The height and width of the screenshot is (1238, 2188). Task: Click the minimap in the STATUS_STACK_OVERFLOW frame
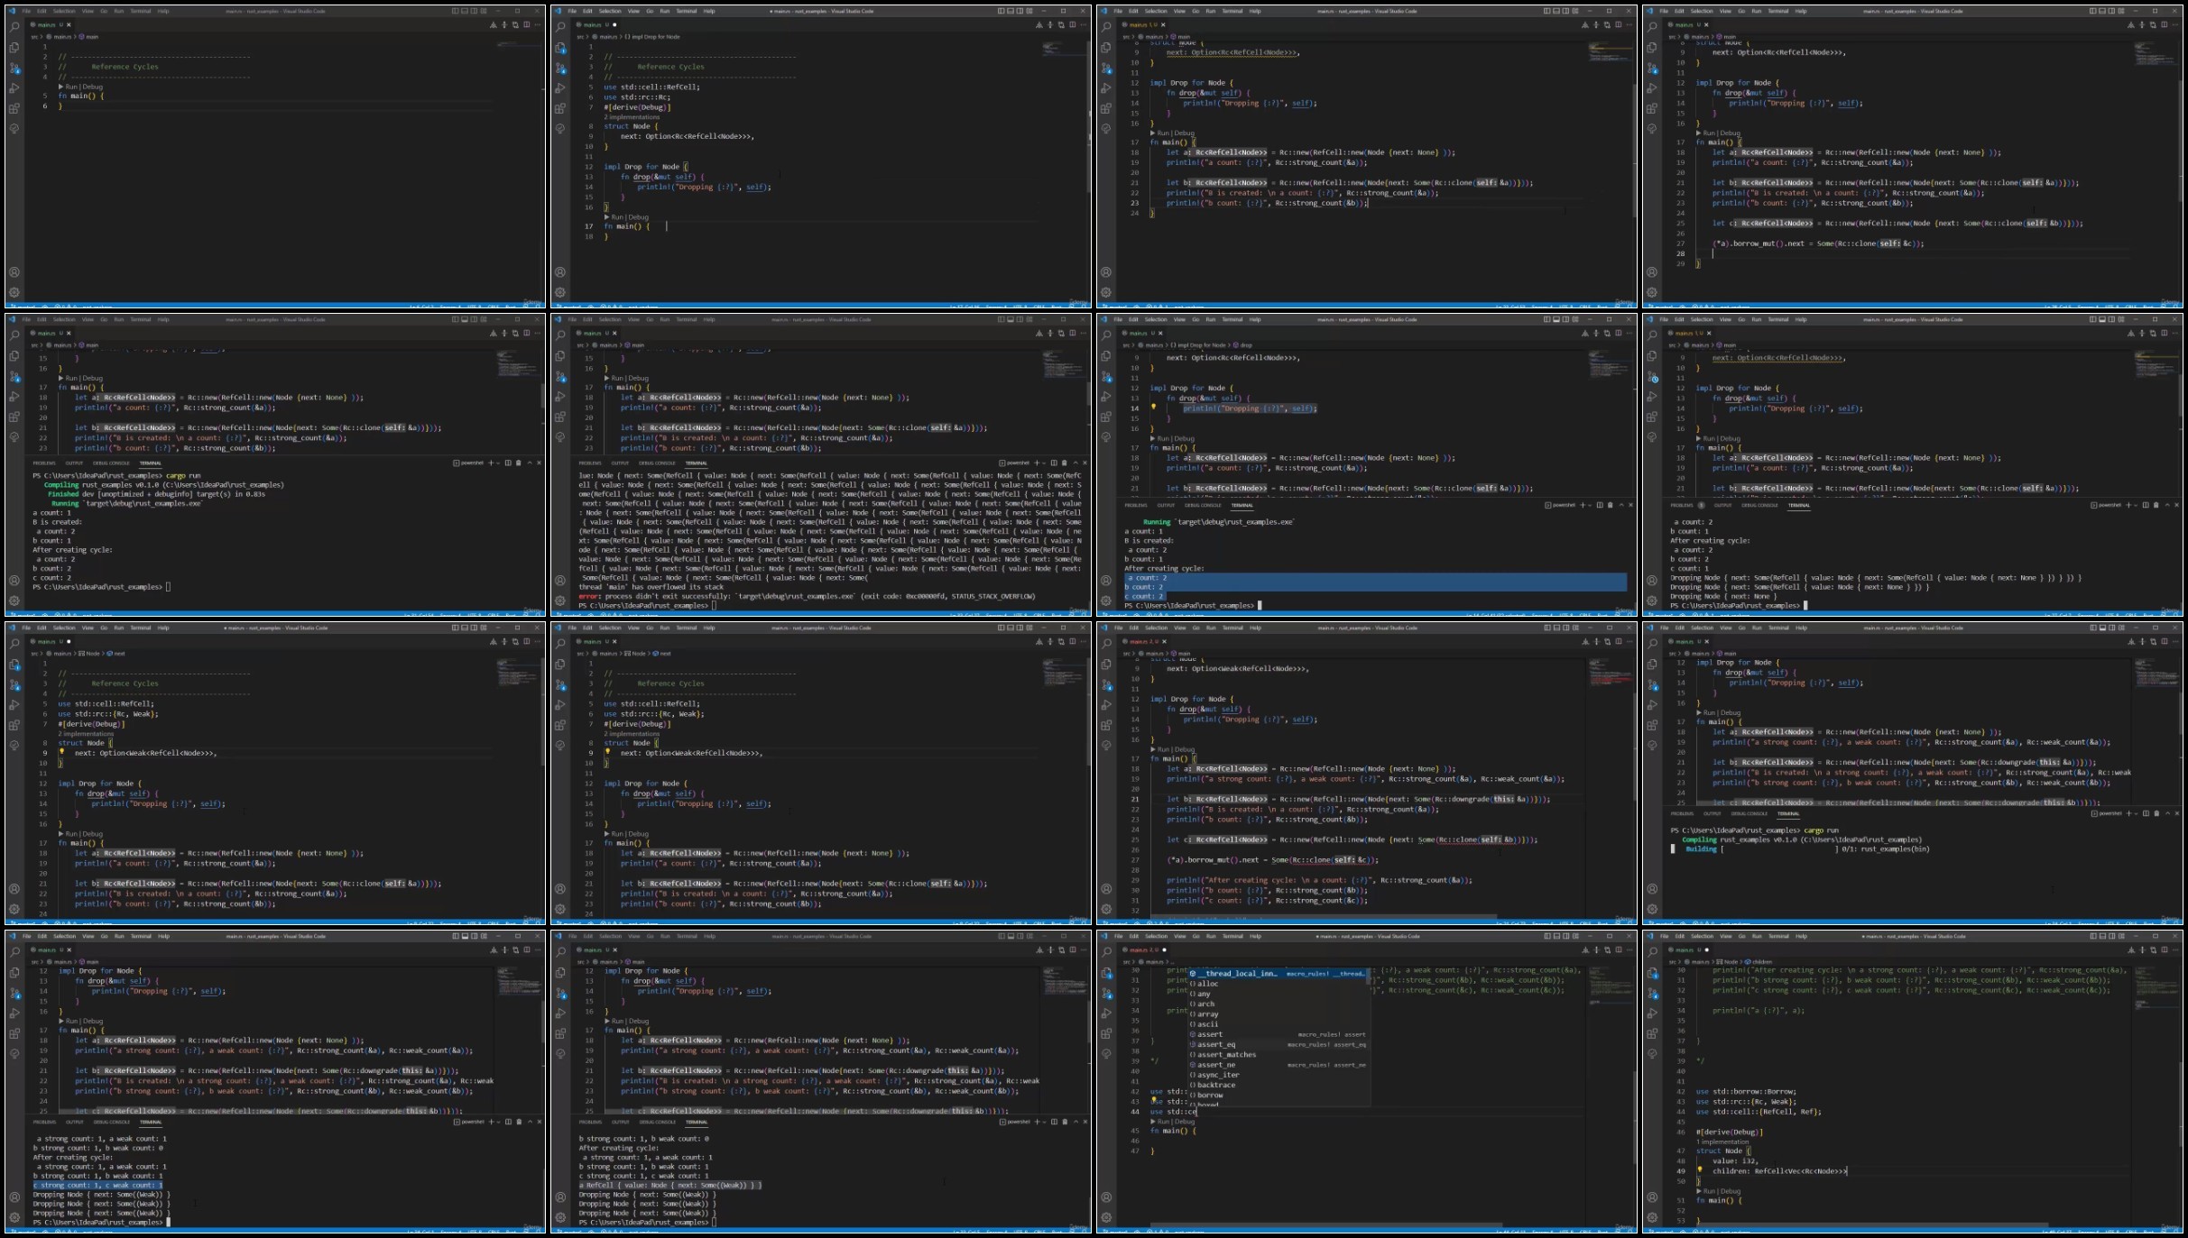tap(1063, 363)
